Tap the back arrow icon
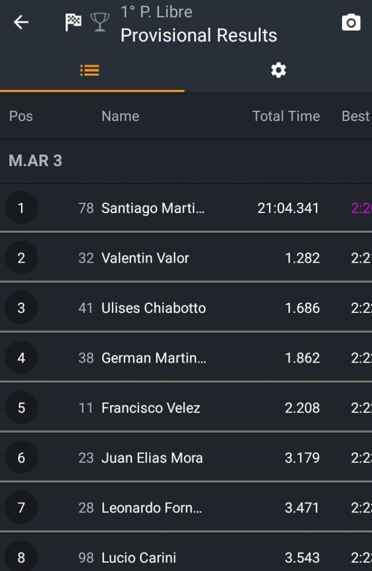The image size is (372, 571). coord(21,22)
